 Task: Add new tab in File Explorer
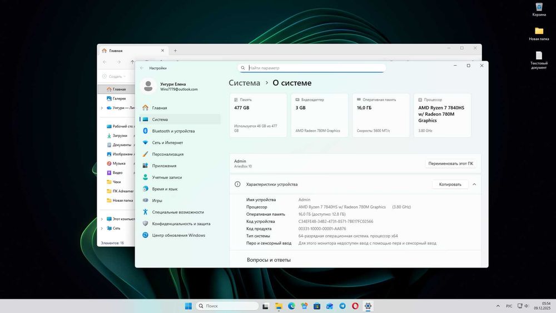click(175, 51)
